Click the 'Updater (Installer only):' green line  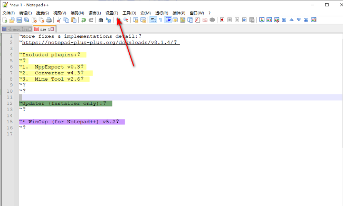(x=65, y=104)
